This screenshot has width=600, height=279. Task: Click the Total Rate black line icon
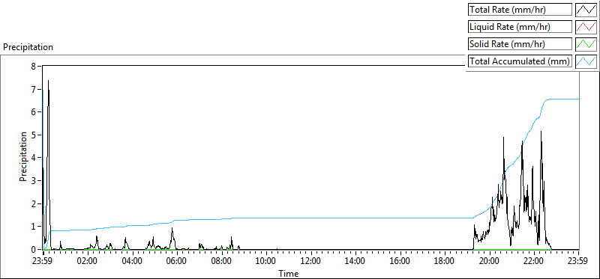(x=586, y=10)
